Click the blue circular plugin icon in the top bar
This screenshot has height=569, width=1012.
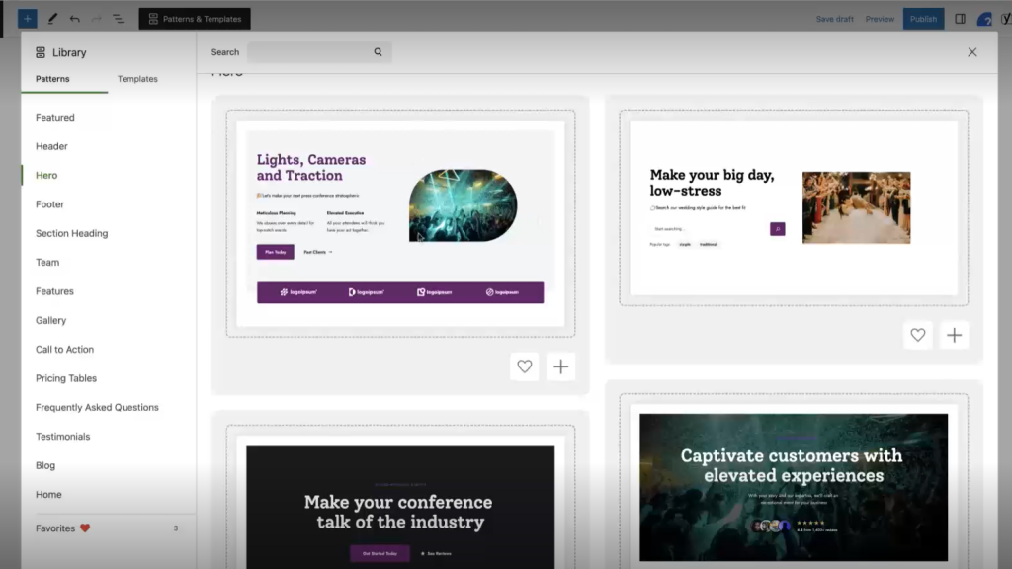(984, 20)
